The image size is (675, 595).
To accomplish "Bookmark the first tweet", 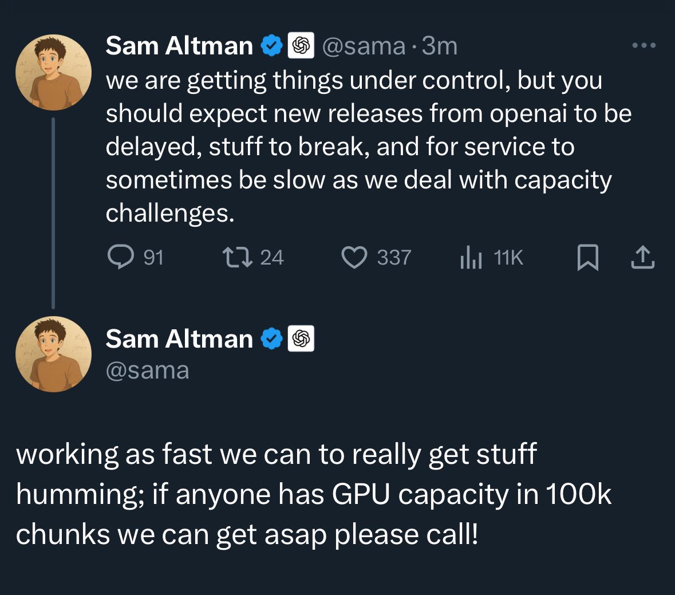I will [587, 257].
